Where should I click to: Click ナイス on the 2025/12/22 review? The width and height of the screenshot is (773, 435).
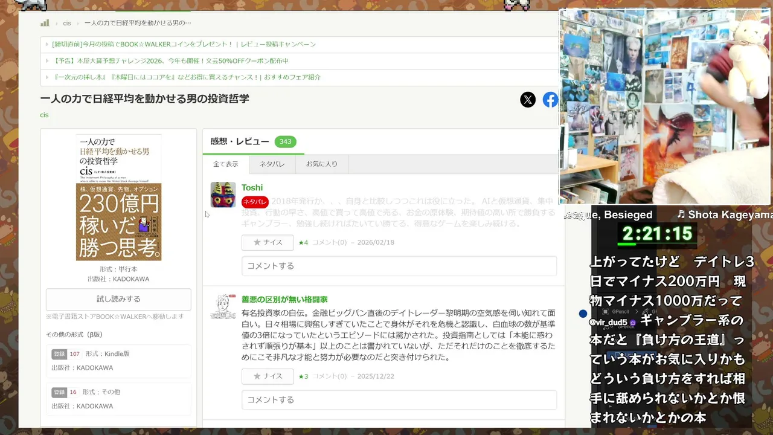point(268,376)
